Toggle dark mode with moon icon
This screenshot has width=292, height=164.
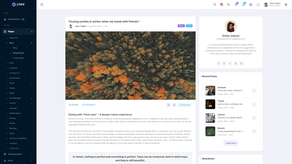[228, 5]
